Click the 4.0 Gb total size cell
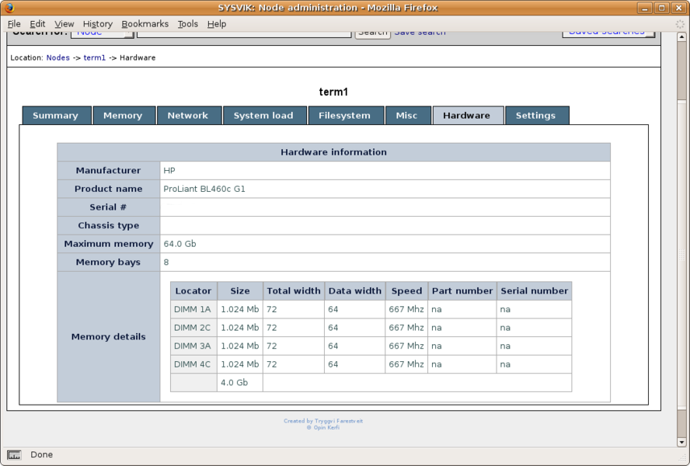 (240, 383)
